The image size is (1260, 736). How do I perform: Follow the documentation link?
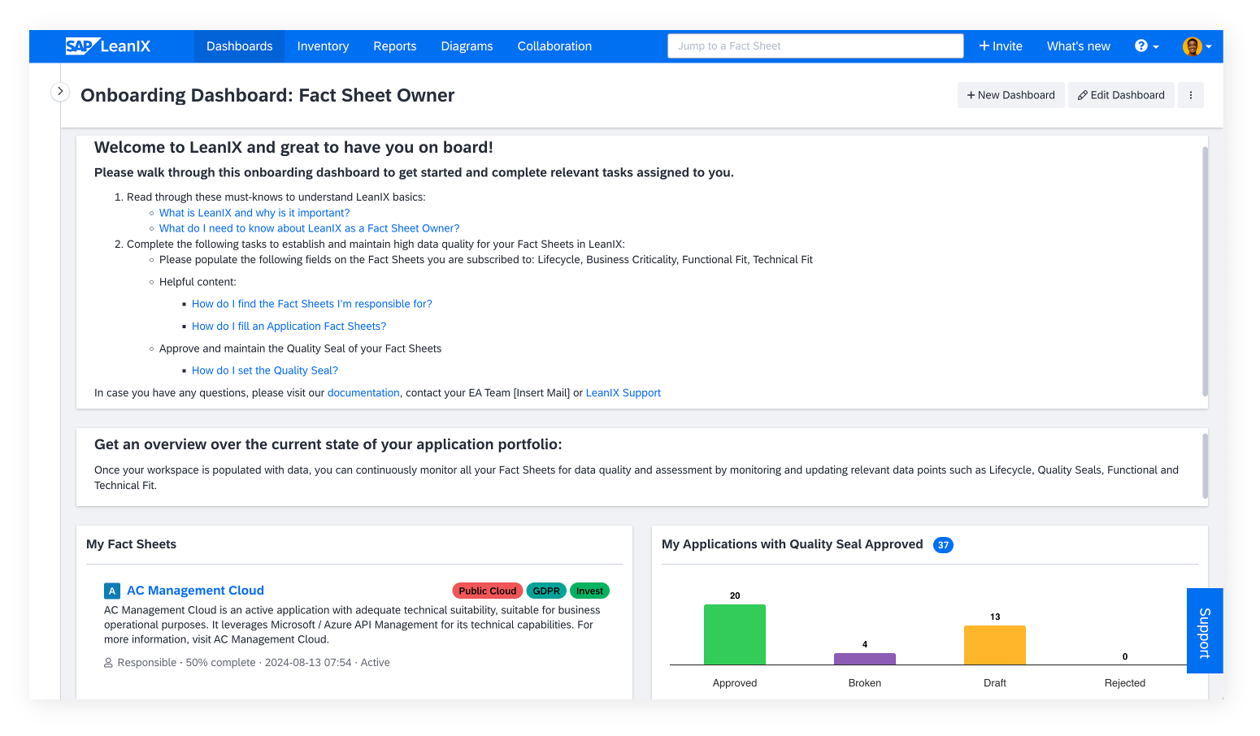(363, 393)
